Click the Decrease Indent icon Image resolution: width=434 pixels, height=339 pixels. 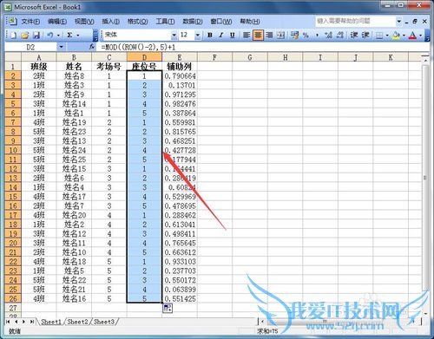pos(354,35)
